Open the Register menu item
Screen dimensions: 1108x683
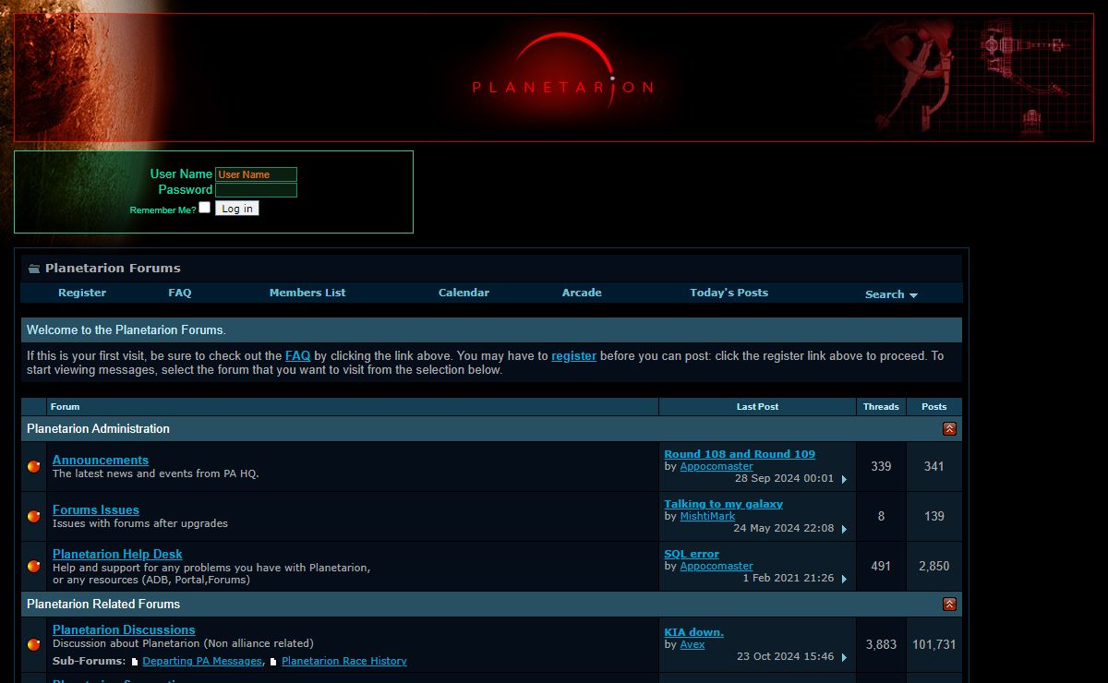(x=82, y=293)
